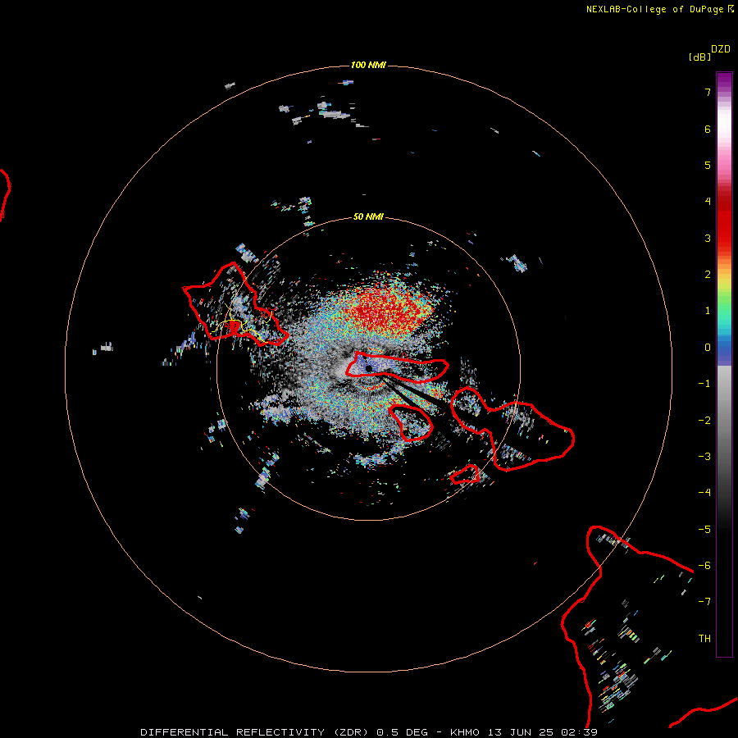Click the -1 value on the color scale
738x738 pixels.
(704, 384)
